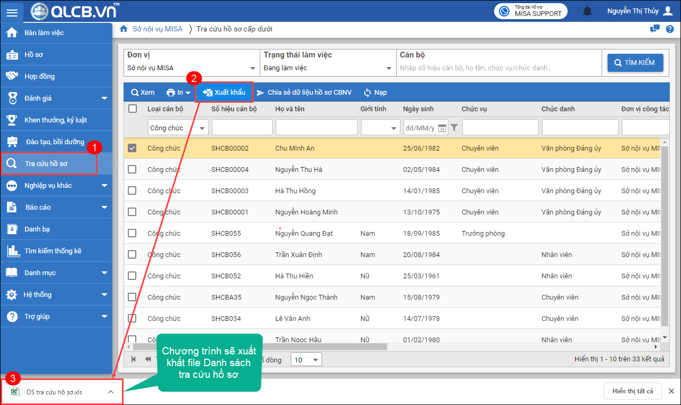The image size is (681, 405).
Task: Expand the rows-per-page dropdown
Action: coord(316,360)
